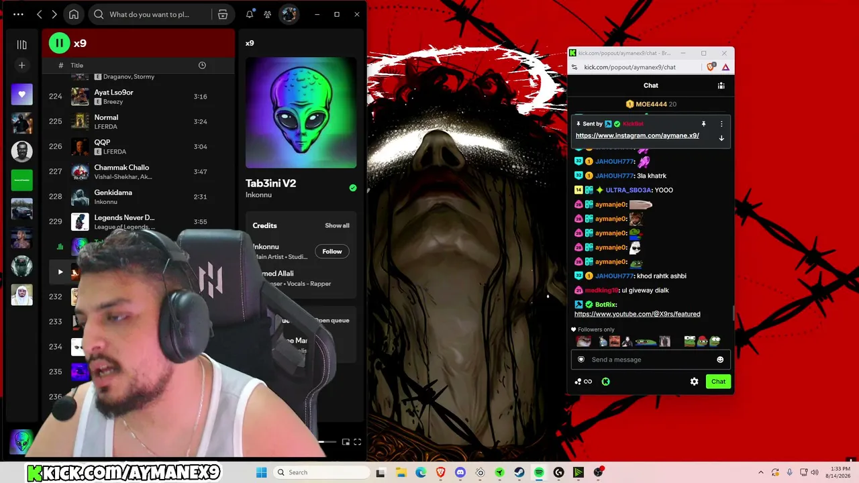Enter Spotify full screen

(358, 442)
